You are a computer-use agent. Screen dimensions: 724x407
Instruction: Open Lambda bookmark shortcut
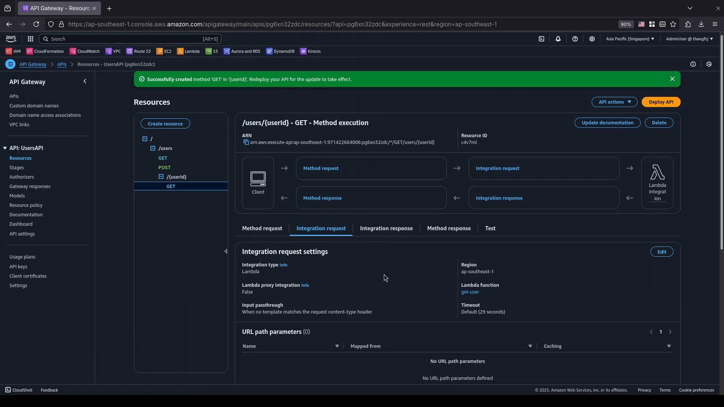tap(188, 51)
